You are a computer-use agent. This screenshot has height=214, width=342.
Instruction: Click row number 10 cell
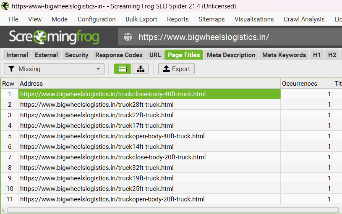click(10, 188)
